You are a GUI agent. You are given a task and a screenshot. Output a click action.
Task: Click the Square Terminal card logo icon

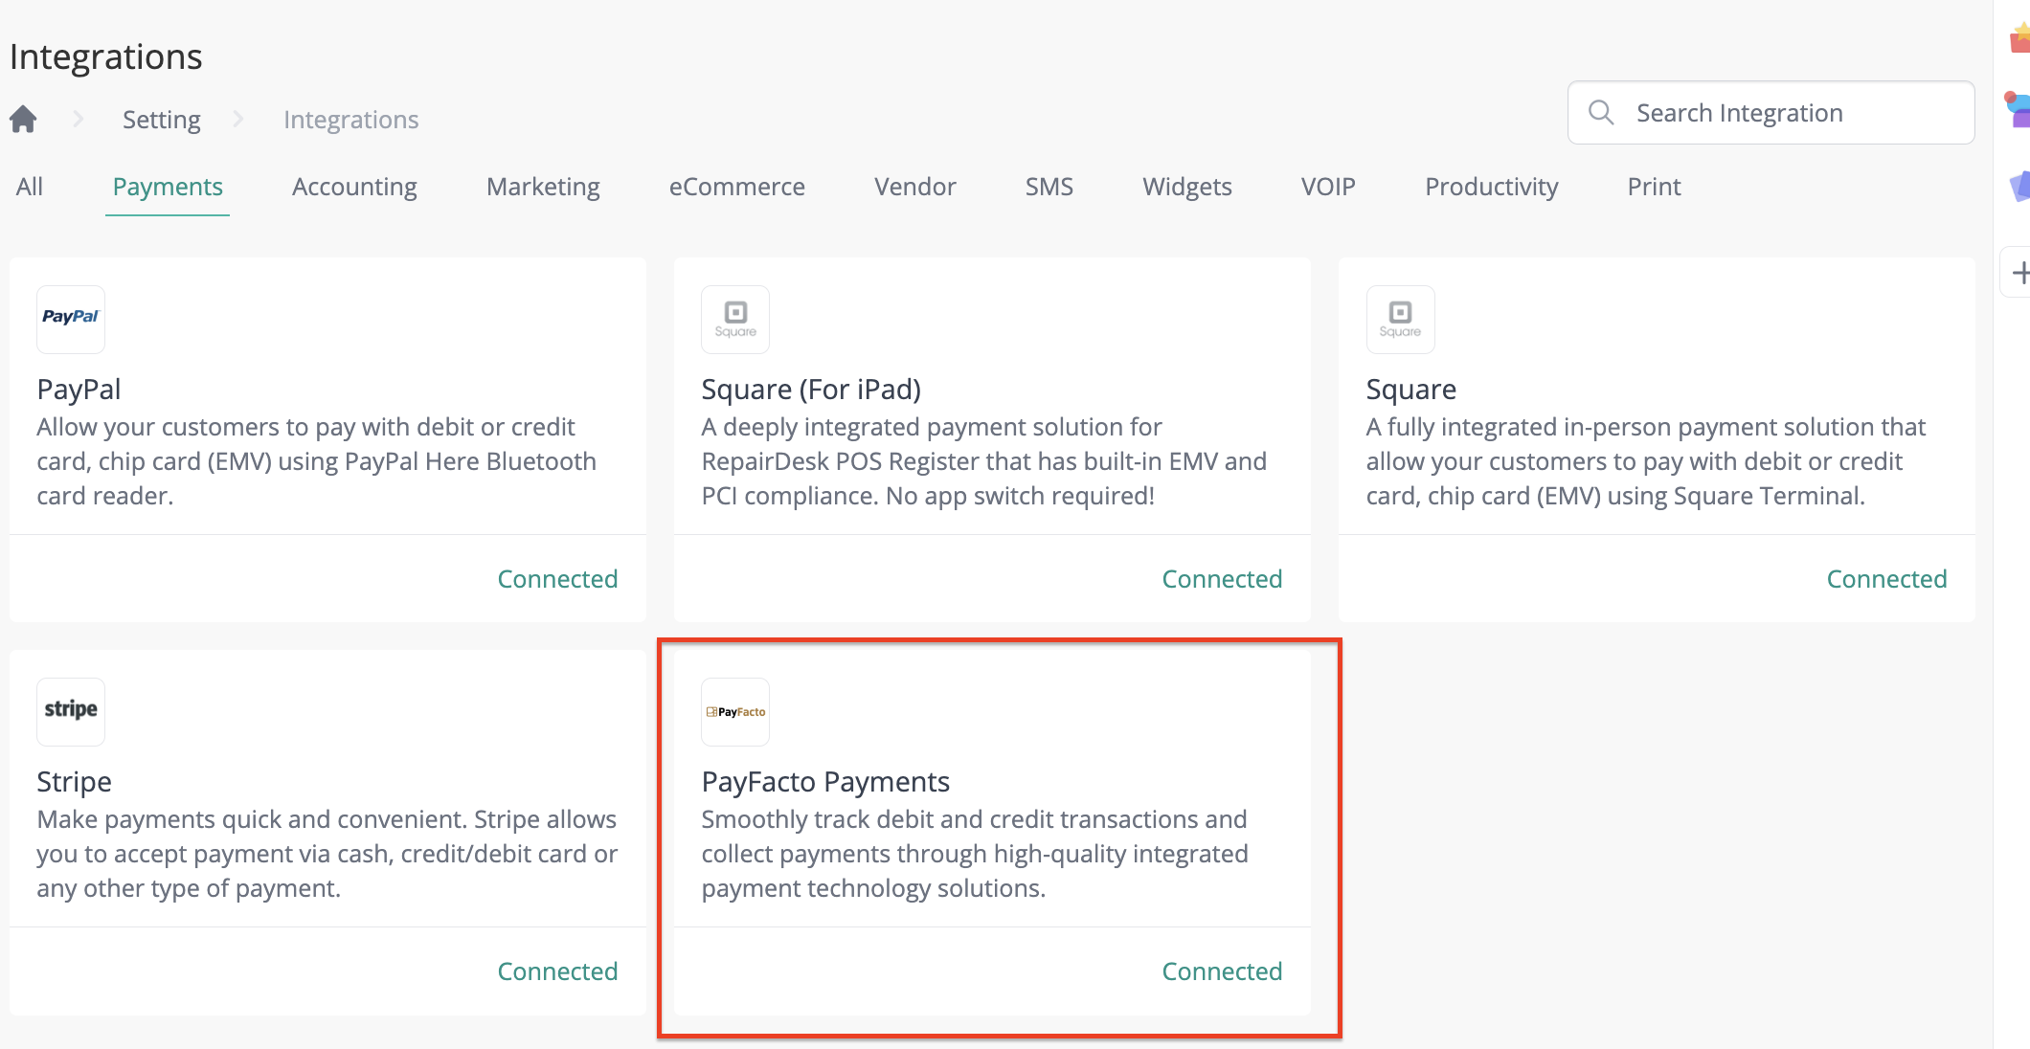pos(1400,319)
